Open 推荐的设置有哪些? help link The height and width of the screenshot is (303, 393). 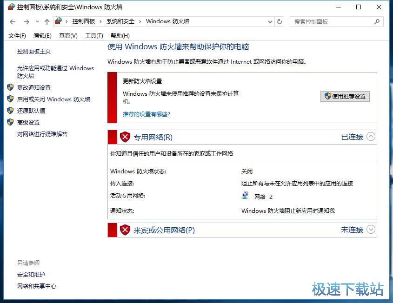(x=147, y=114)
